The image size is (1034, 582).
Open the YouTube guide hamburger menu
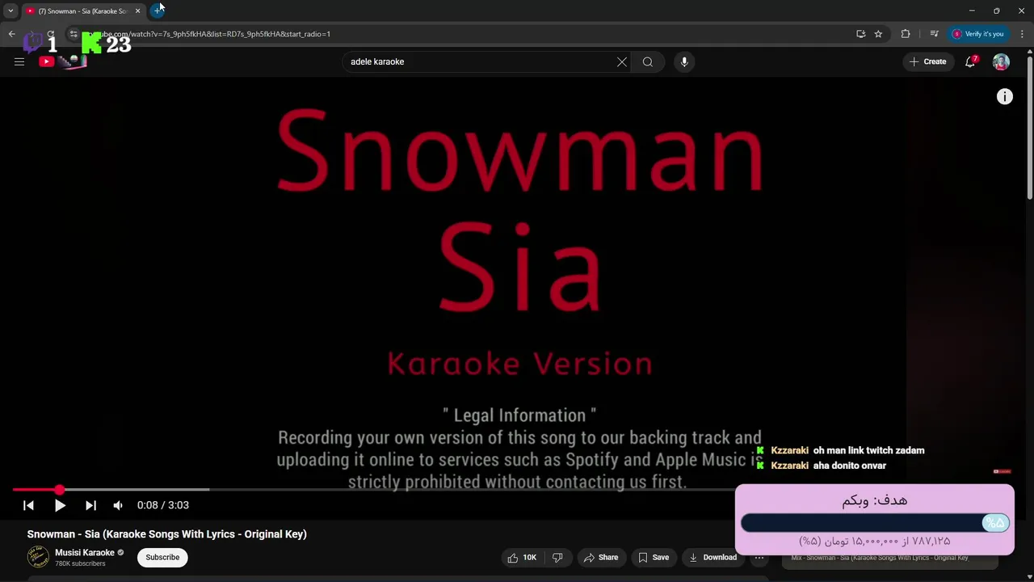tap(19, 61)
